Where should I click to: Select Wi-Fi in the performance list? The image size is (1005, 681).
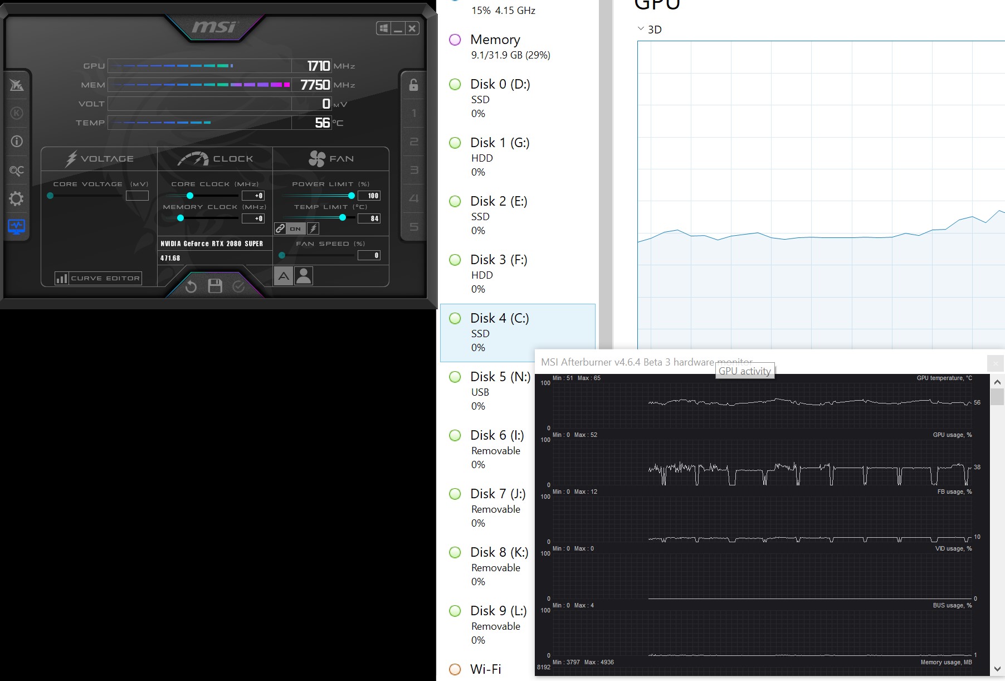pos(485,669)
